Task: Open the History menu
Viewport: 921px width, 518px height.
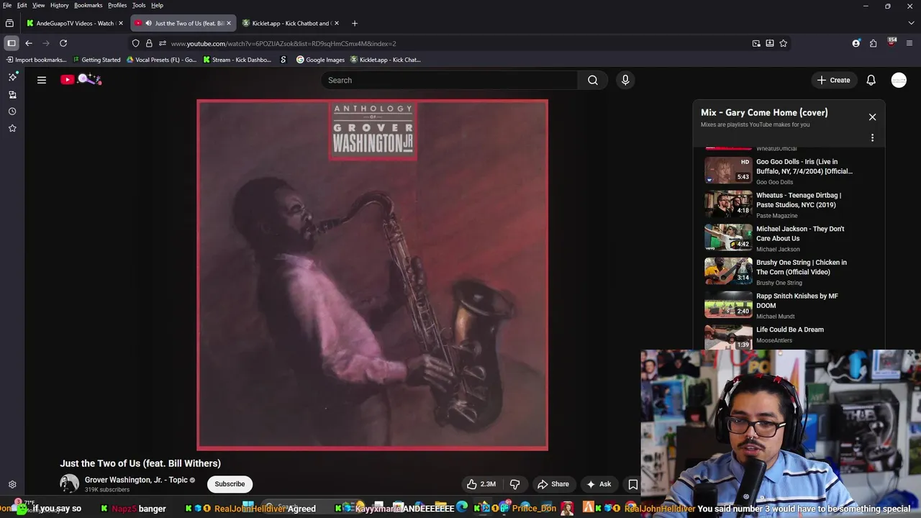Action: click(59, 5)
